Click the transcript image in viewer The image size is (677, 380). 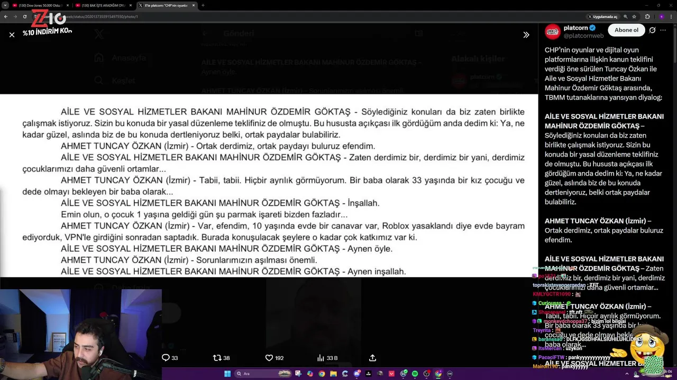click(269, 185)
